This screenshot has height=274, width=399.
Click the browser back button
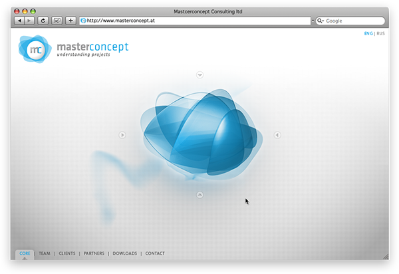[x=19, y=21]
